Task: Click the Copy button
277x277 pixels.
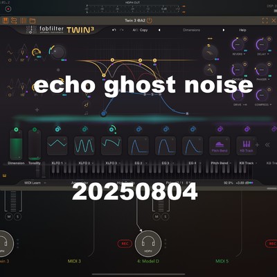Action: tap(143, 30)
